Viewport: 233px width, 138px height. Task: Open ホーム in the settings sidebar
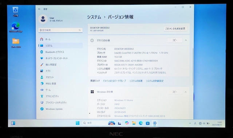pos(60,39)
